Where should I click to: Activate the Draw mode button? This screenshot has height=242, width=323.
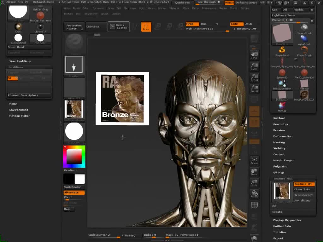(x=146, y=27)
